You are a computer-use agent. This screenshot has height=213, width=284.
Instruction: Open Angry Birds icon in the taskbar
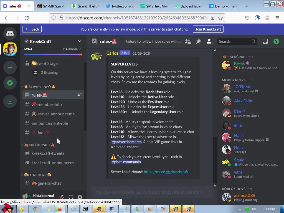pyautogui.click(x=7, y=209)
